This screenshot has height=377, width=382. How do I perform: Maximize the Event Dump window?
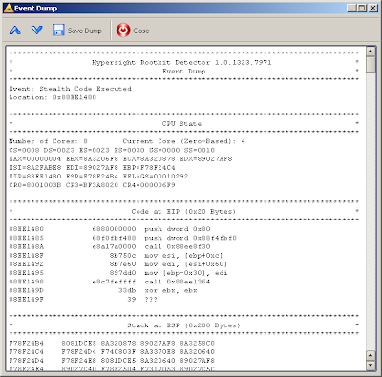pyautogui.click(x=362, y=9)
